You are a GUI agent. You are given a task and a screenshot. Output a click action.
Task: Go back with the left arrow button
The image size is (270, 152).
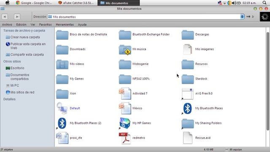coord(5,17)
